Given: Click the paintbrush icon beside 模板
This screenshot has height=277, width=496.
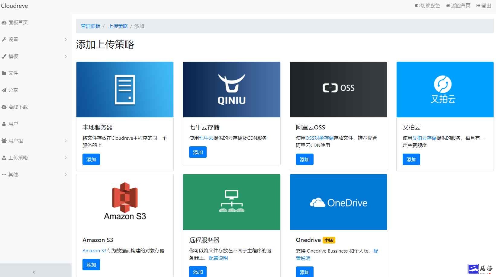Looking at the screenshot, I should (x=4, y=56).
